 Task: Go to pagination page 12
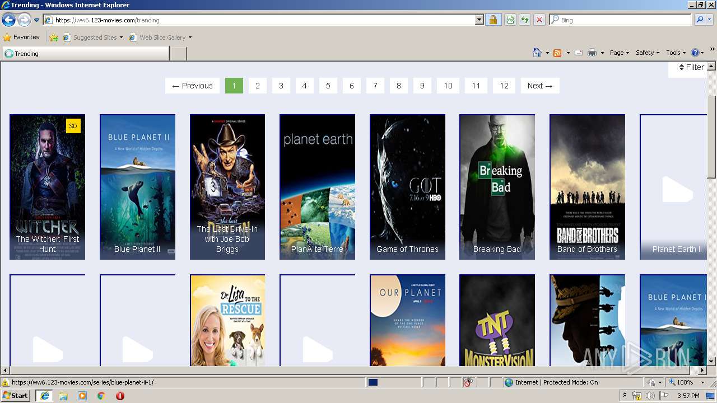[x=504, y=86]
